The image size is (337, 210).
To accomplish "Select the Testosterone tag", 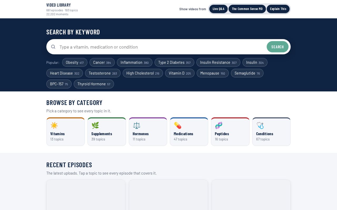I will [103, 73].
